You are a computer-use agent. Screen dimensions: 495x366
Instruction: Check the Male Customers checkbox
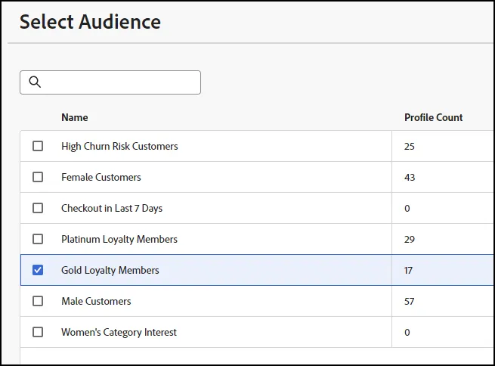click(x=38, y=301)
